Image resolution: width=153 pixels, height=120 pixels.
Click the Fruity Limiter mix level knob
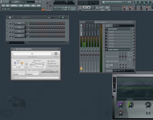tap(133, 50)
